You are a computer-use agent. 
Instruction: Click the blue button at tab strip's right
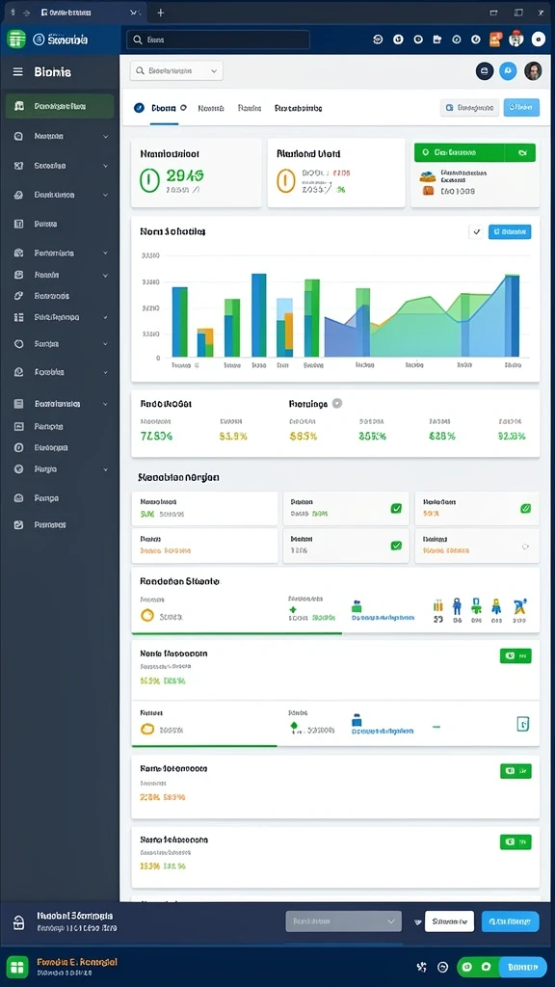[x=521, y=108]
